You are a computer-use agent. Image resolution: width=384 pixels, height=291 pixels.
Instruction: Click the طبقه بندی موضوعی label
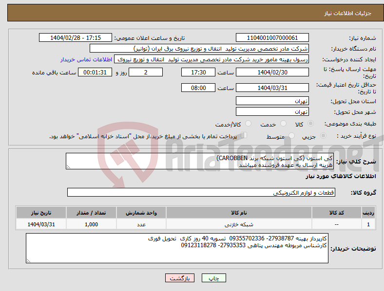(350, 124)
